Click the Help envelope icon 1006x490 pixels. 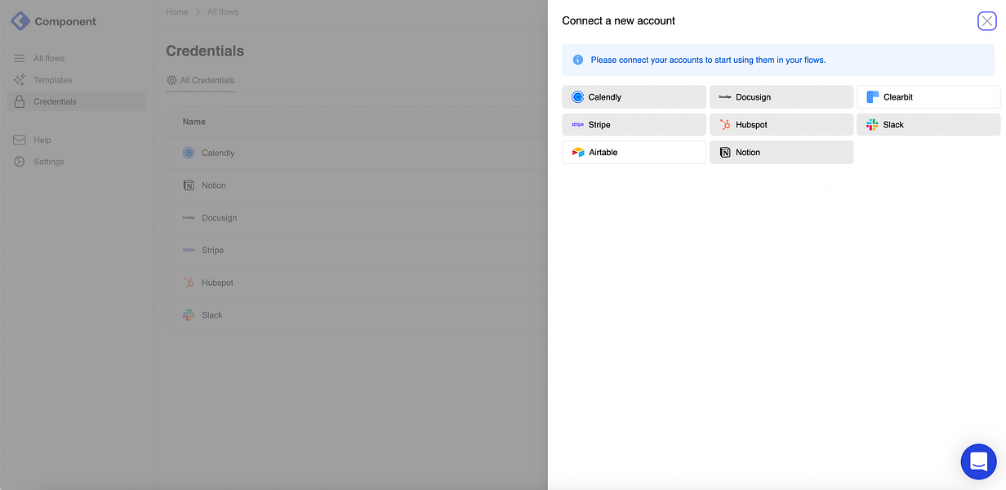click(x=20, y=140)
